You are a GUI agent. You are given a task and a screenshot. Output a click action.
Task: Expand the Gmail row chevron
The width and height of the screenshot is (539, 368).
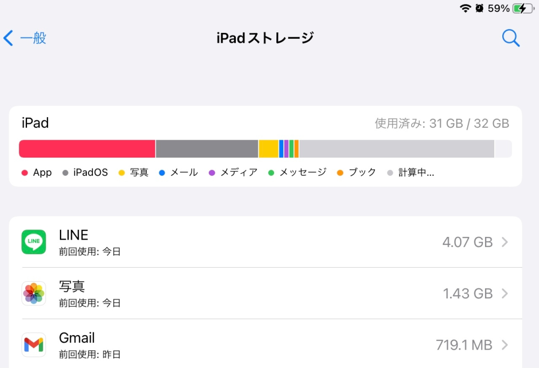tap(505, 345)
